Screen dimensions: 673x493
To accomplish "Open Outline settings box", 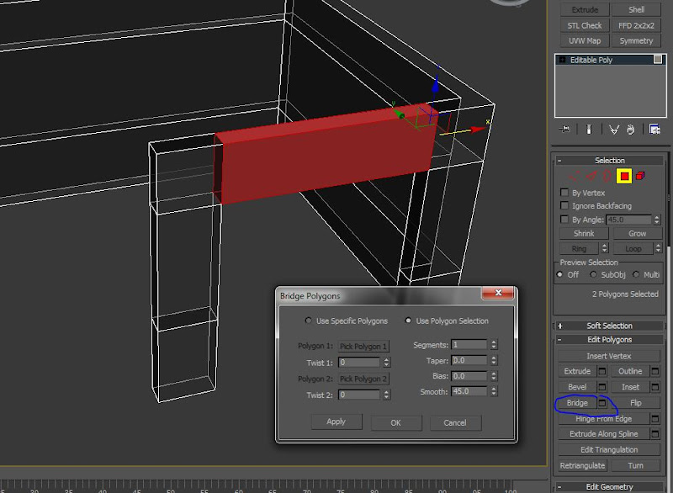I will pyautogui.click(x=655, y=371).
